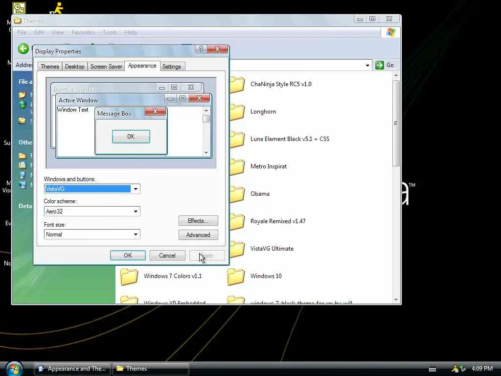The height and width of the screenshot is (376, 501).
Task: Click the network tray icon beside clock
Action: pyautogui.click(x=463, y=369)
